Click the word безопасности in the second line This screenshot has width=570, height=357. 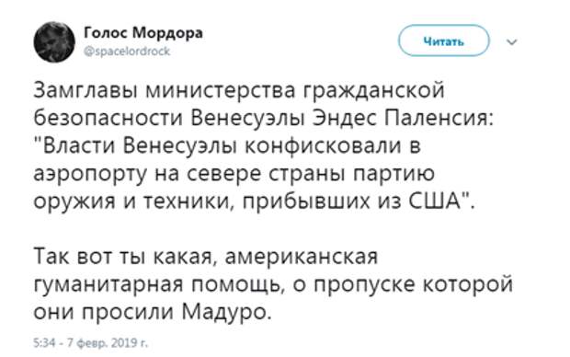[108, 118]
